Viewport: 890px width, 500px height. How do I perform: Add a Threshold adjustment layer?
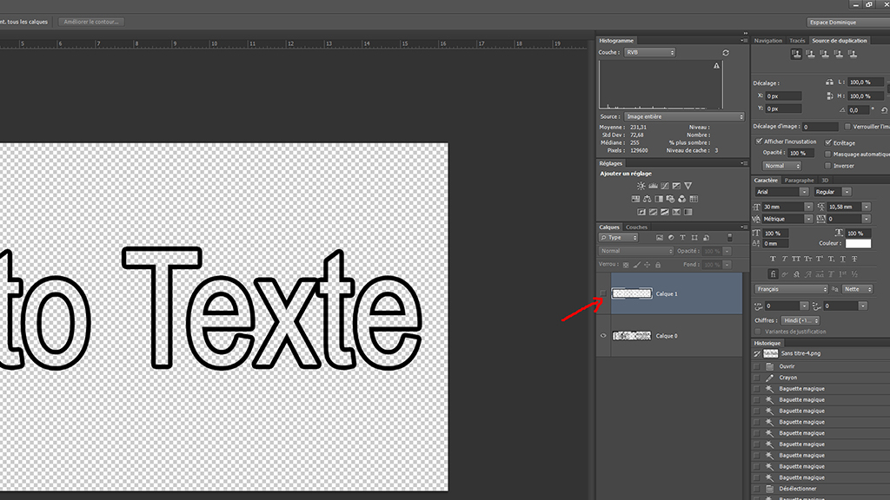(x=665, y=212)
